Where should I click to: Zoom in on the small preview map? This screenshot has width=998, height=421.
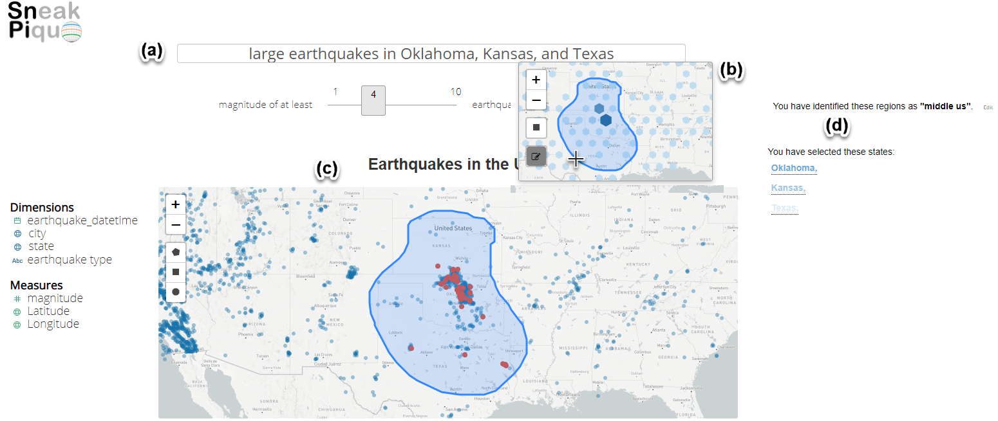coord(536,80)
